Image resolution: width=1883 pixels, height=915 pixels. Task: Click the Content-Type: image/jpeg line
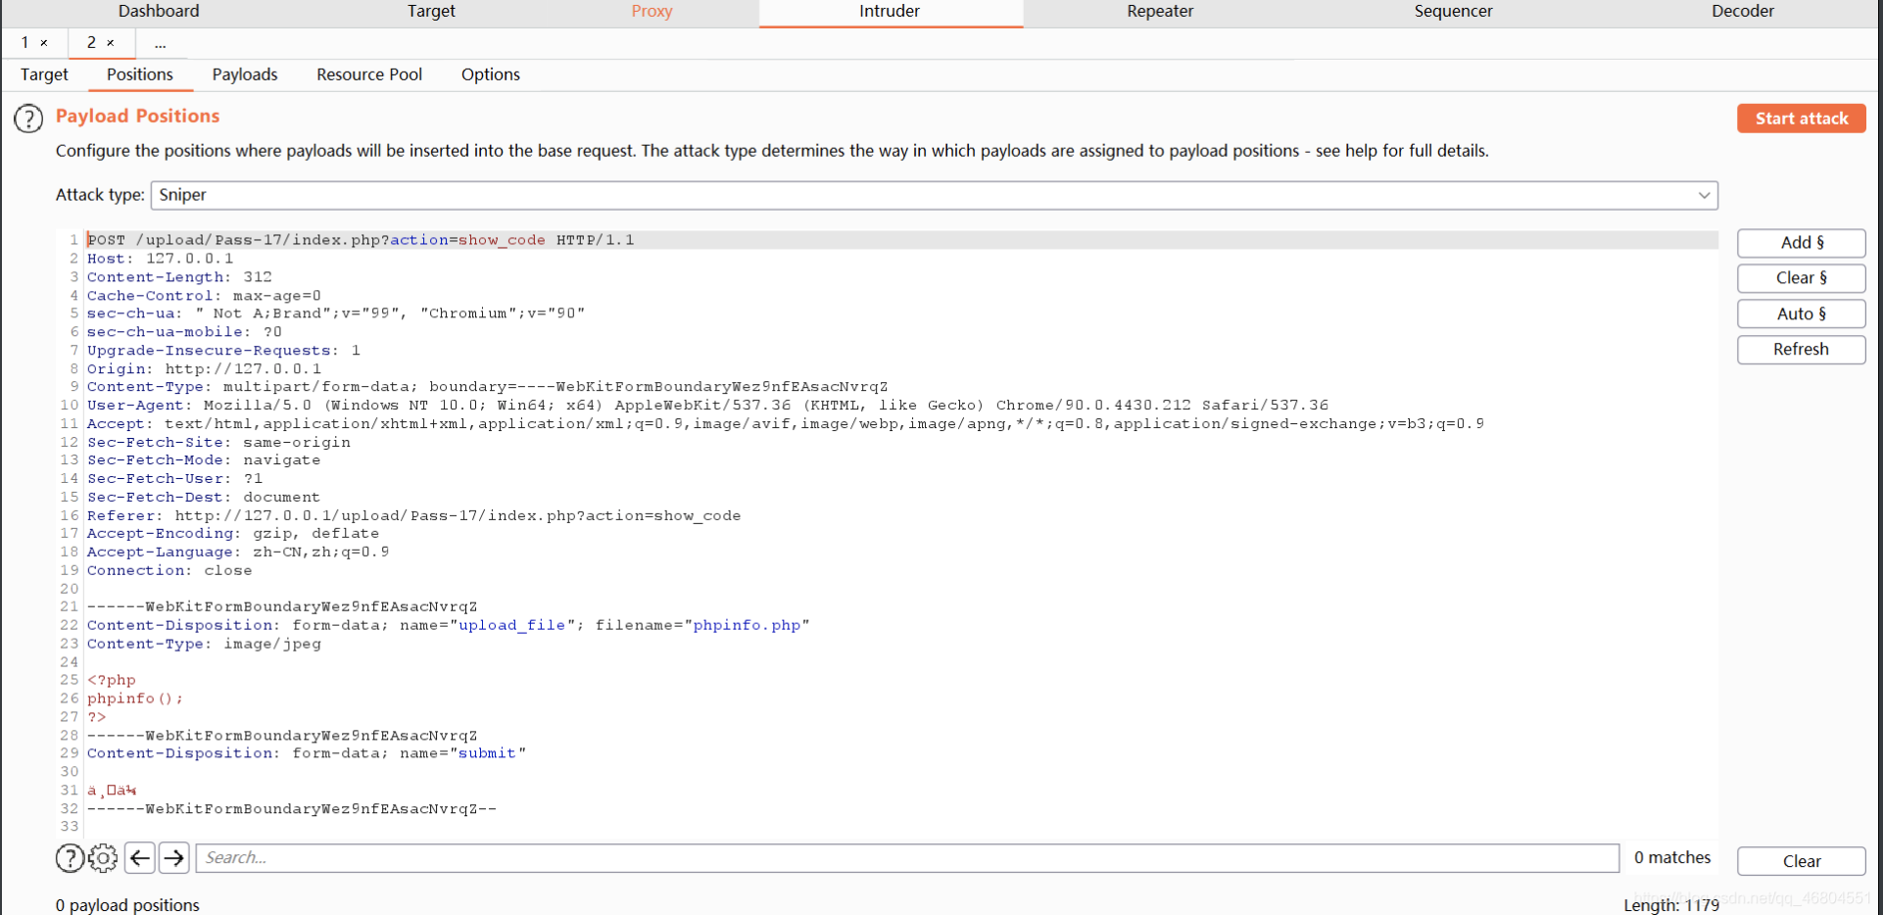pos(204,645)
